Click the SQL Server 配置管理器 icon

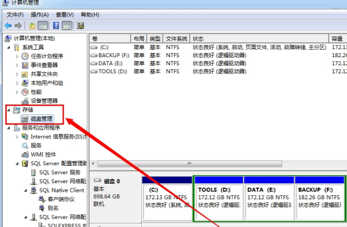25,163
